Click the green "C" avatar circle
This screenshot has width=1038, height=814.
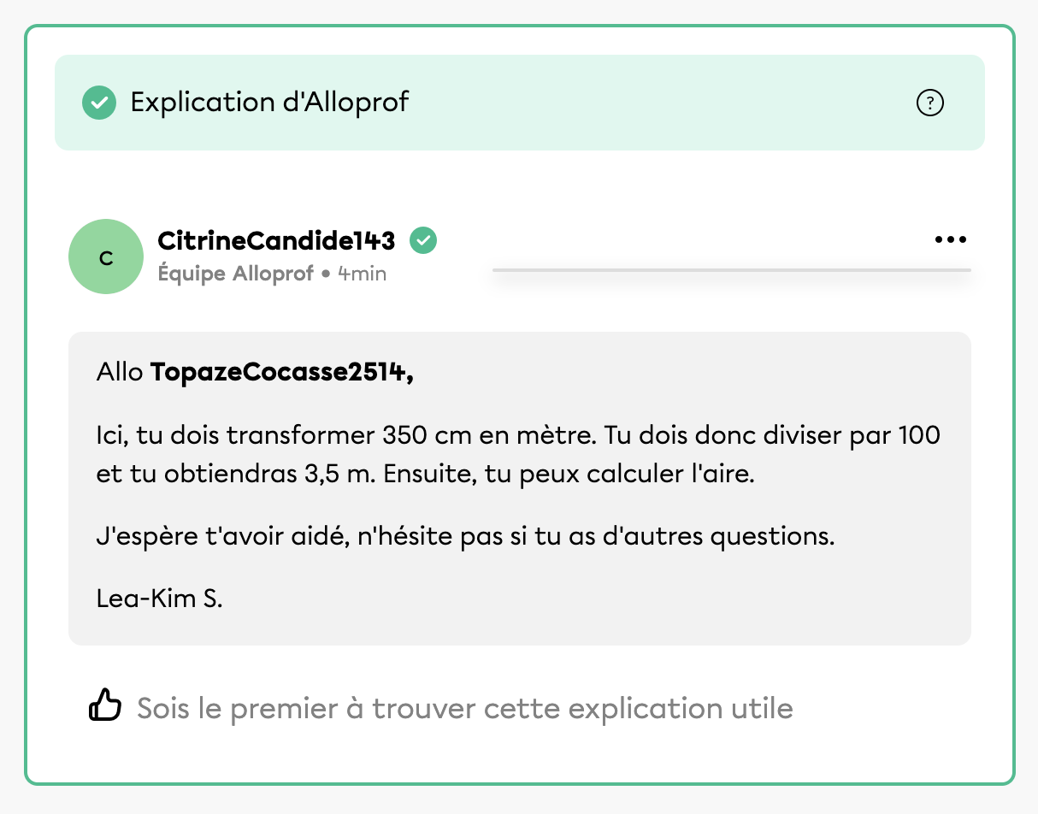point(106,257)
